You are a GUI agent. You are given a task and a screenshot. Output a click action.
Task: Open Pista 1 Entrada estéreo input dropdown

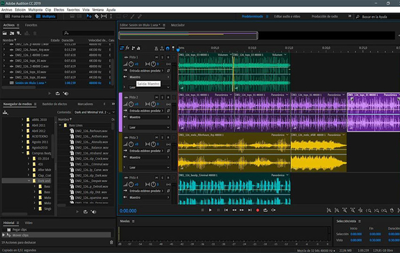click(x=146, y=71)
